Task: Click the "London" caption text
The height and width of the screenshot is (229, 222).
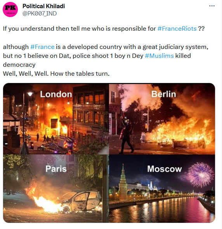Action: click(56, 94)
